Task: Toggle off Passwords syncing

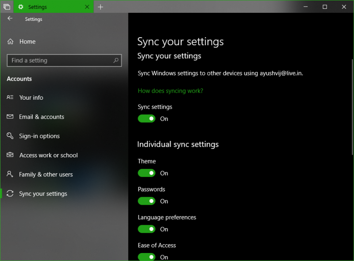Action: (x=146, y=201)
